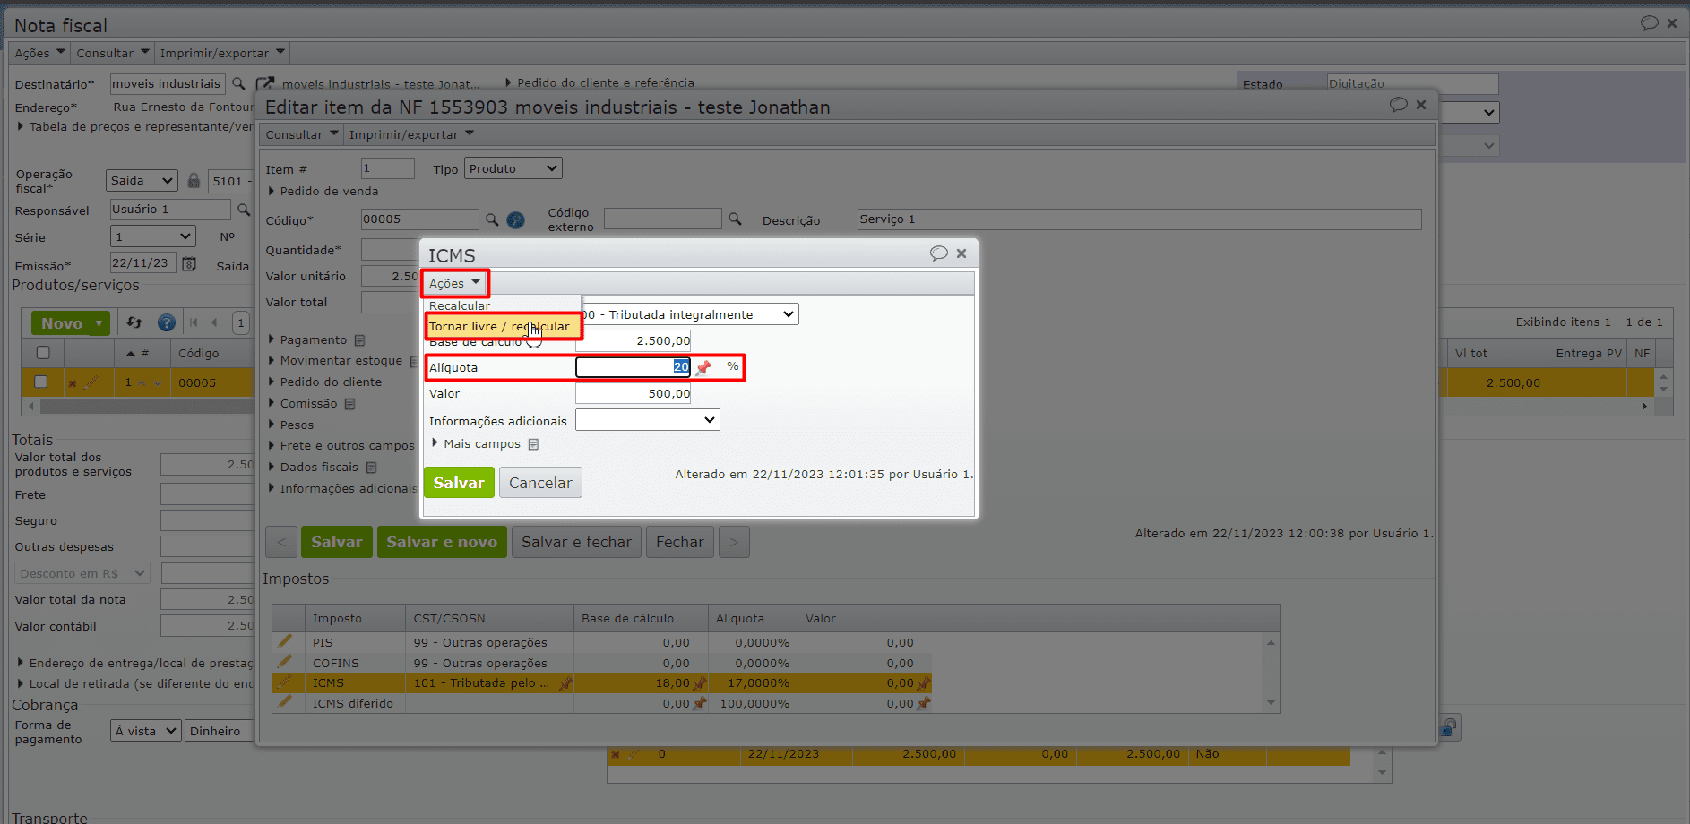This screenshot has width=1690, height=824.
Task: Click the ICMS Valor field showing 500,00
Action: 634,393
